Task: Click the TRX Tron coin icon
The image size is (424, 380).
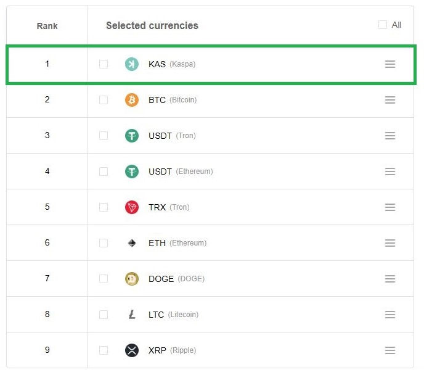Action: tap(132, 207)
